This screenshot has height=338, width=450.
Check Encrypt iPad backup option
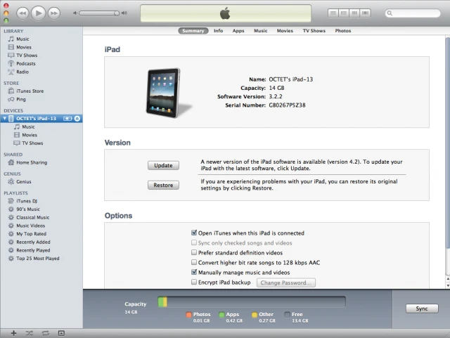194,282
